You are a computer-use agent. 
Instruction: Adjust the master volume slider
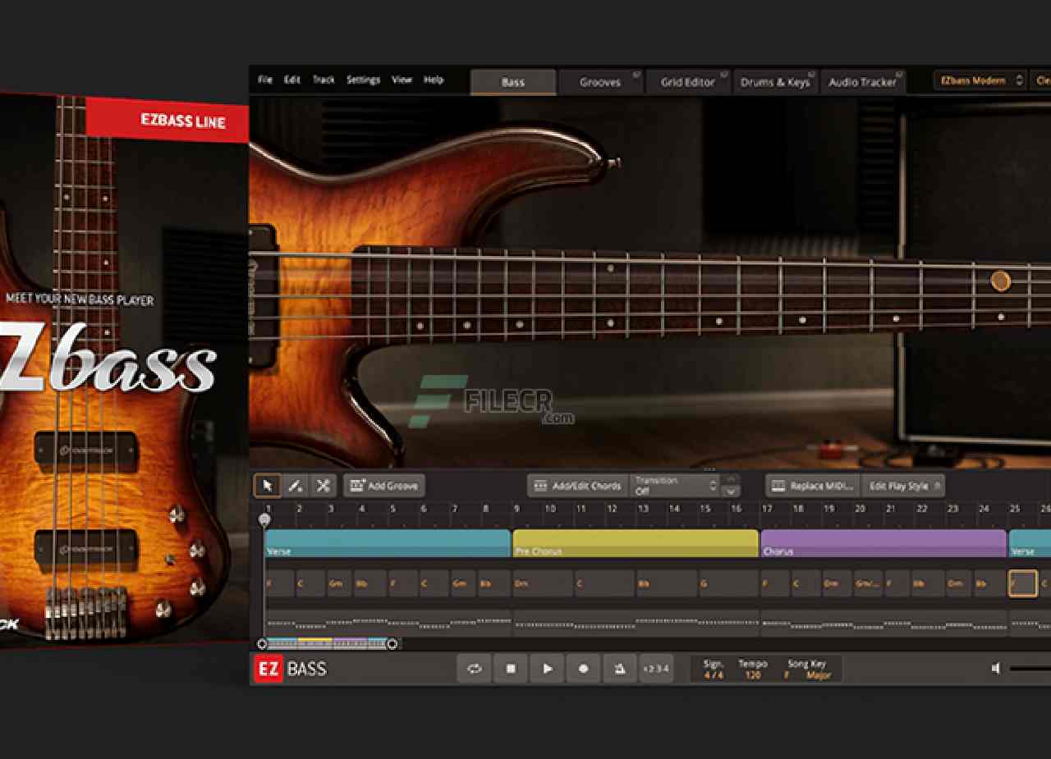coord(1030,669)
